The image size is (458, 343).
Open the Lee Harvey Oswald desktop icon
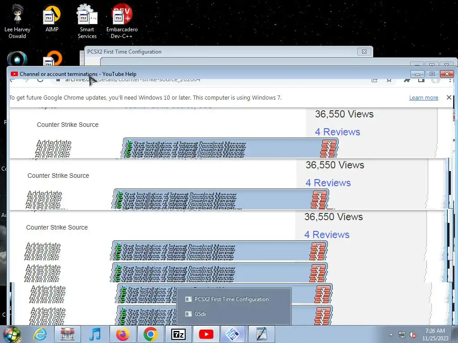coord(17,21)
